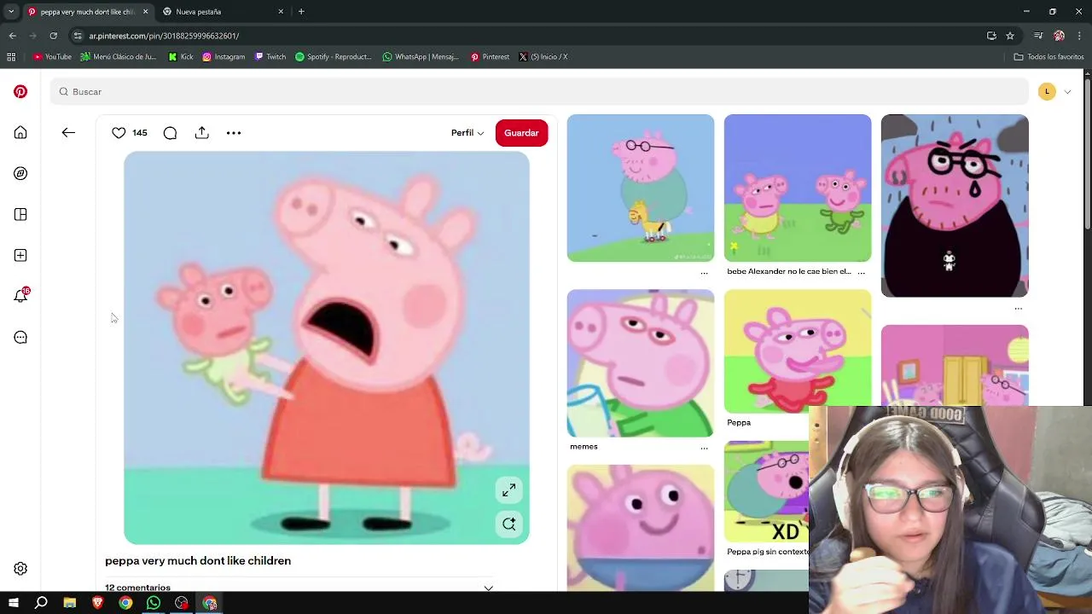This screenshot has width=1092, height=614.
Task: Open notifications bell in sidebar
Action: pos(20,296)
